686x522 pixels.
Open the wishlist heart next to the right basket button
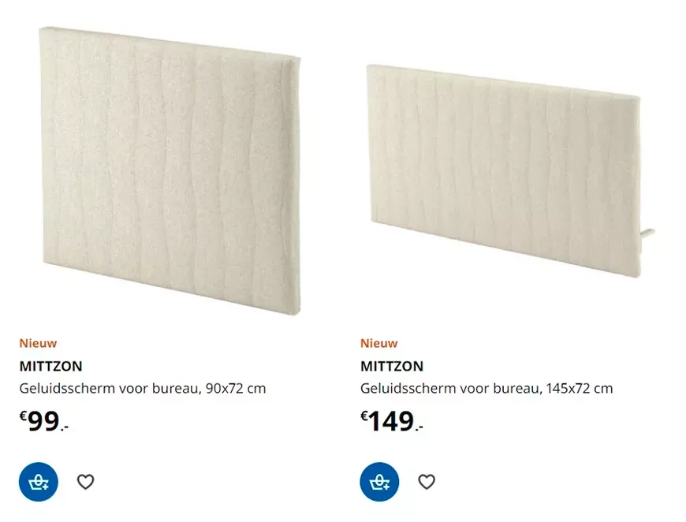point(426,482)
